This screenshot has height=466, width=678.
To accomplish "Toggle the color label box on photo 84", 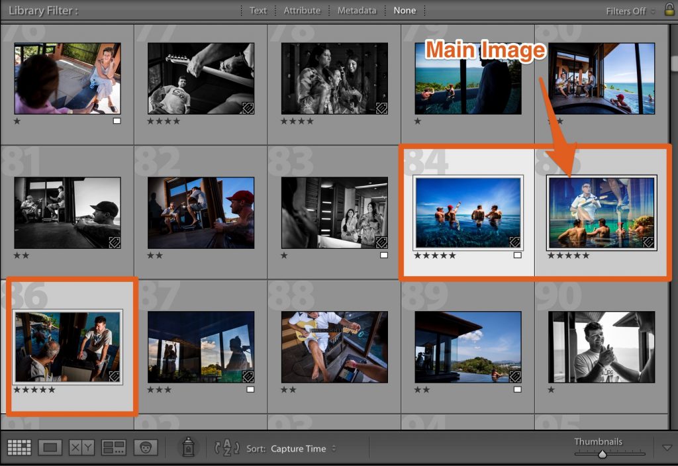I will (517, 255).
